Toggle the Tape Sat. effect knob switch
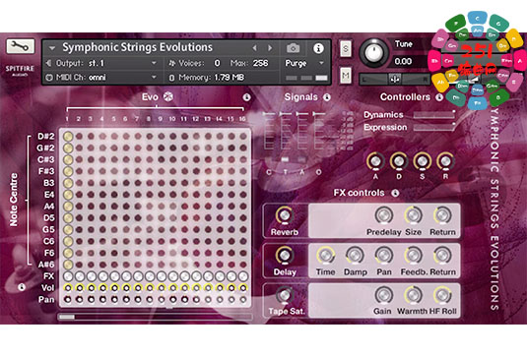 (285, 295)
